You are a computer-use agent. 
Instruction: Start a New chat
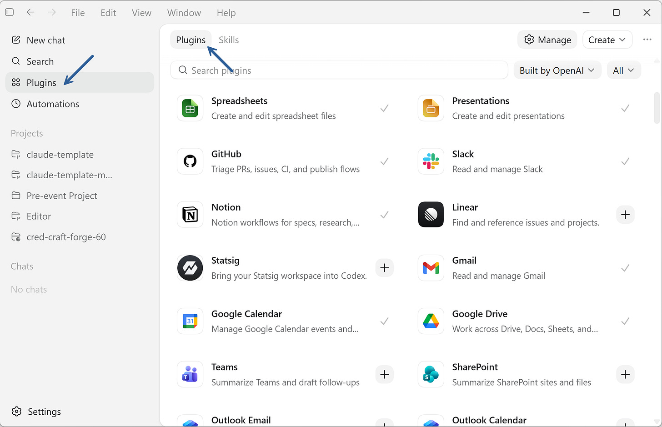[x=80, y=40]
